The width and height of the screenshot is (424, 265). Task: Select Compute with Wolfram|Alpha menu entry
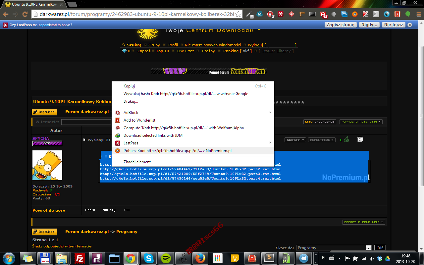(193, 128)
